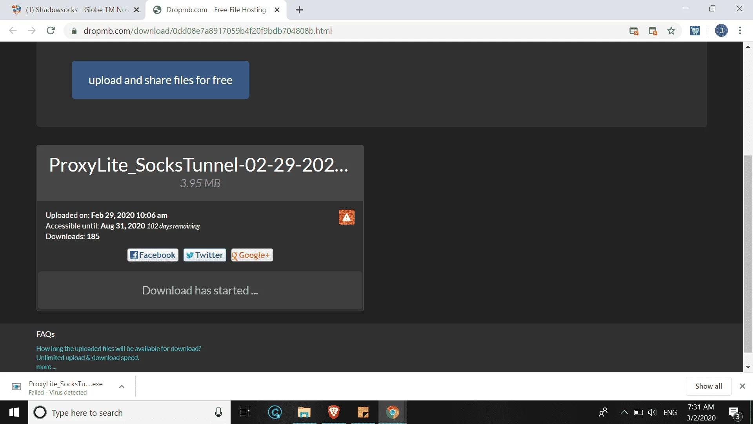Bookmark this page with the star icon
Viewport: 753px width, 424px height.
pos(671,31)
